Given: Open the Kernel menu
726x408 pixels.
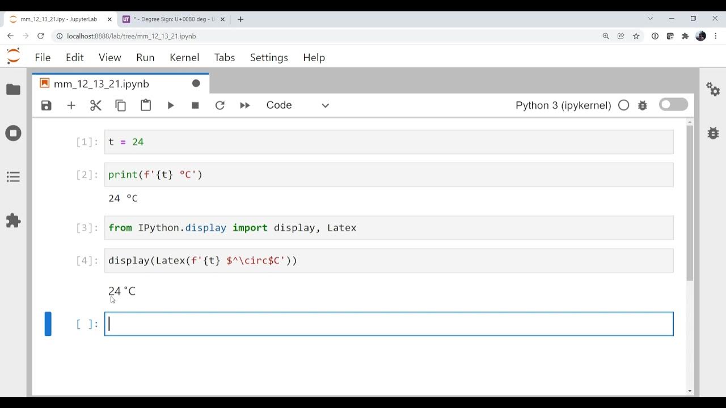Looking at the screenshot, I should point(184,57).
